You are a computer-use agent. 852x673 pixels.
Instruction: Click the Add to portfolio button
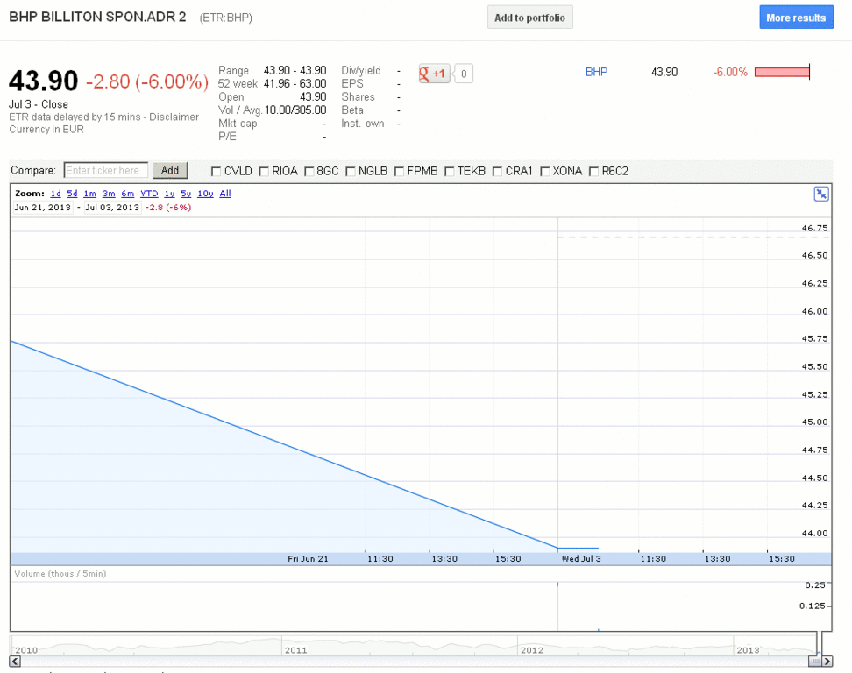[529, 18]
